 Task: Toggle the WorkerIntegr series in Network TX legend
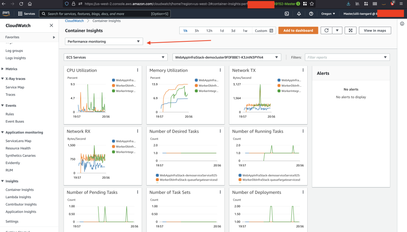coord(291,91)
